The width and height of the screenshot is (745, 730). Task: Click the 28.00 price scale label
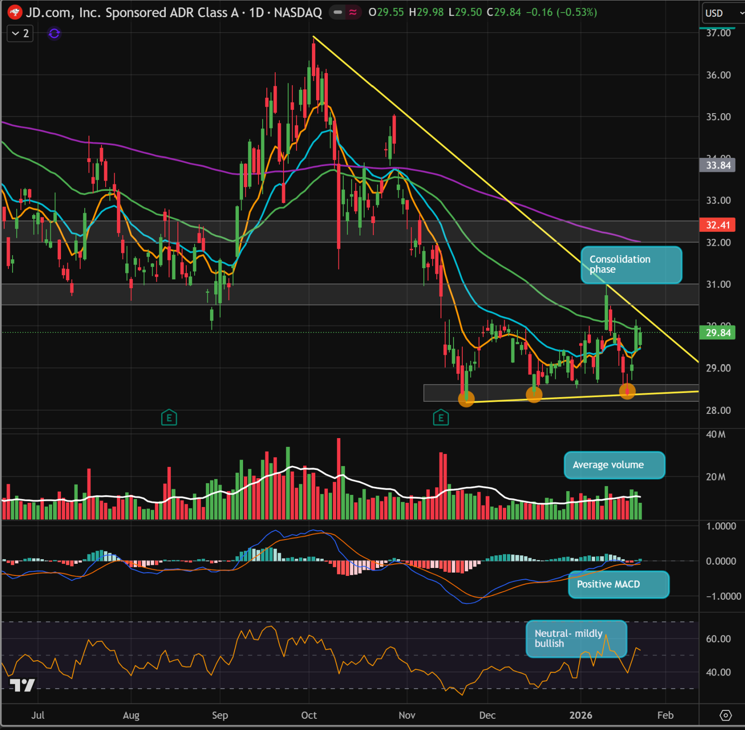click(718, 411)
